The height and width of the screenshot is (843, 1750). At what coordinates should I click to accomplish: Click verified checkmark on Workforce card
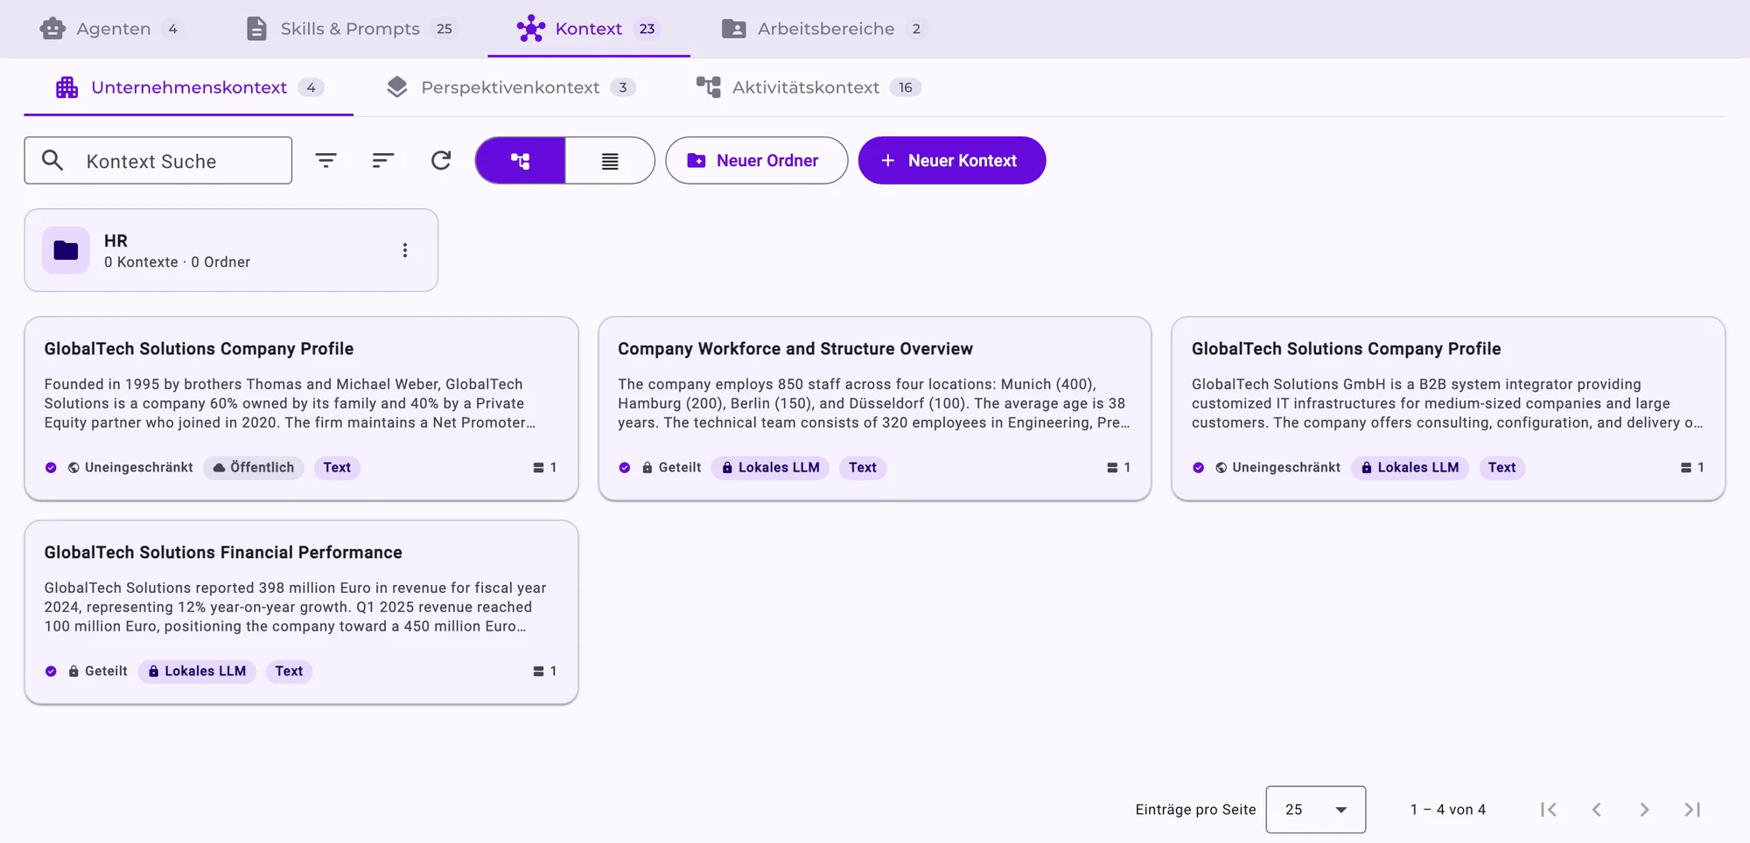click(625, 468)
